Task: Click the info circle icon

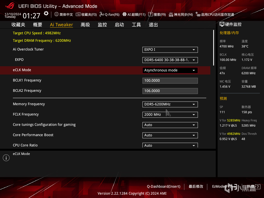Action: (x=6, y=158)
